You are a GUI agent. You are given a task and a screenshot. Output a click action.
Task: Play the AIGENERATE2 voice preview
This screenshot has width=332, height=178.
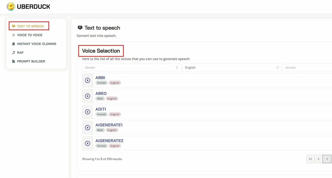[x=87, y=143]
